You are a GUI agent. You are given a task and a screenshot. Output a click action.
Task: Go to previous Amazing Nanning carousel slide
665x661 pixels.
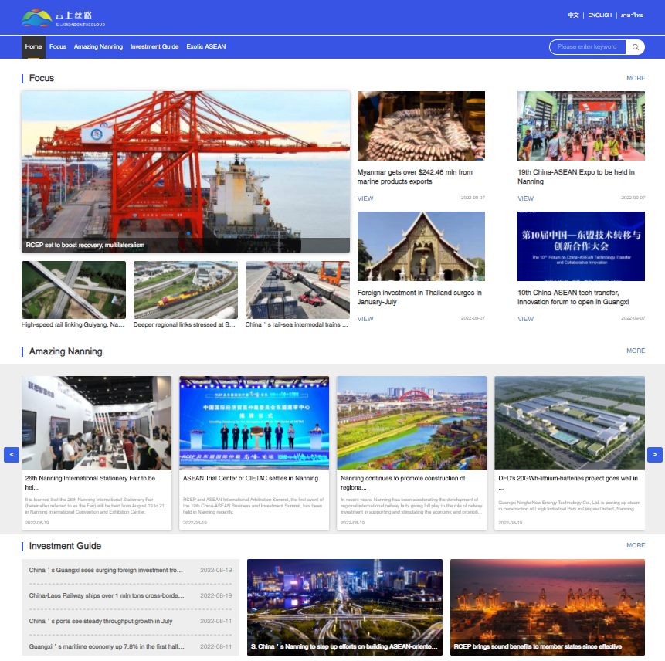point(12,455)
